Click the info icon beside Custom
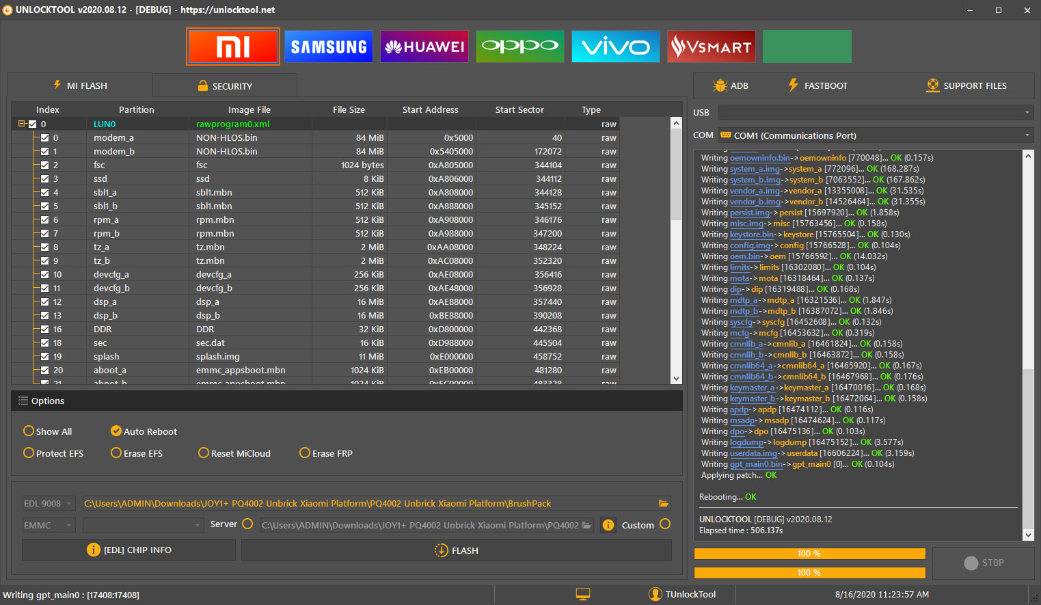Screen dimensions: 1041x605 [x=608, y=525]
